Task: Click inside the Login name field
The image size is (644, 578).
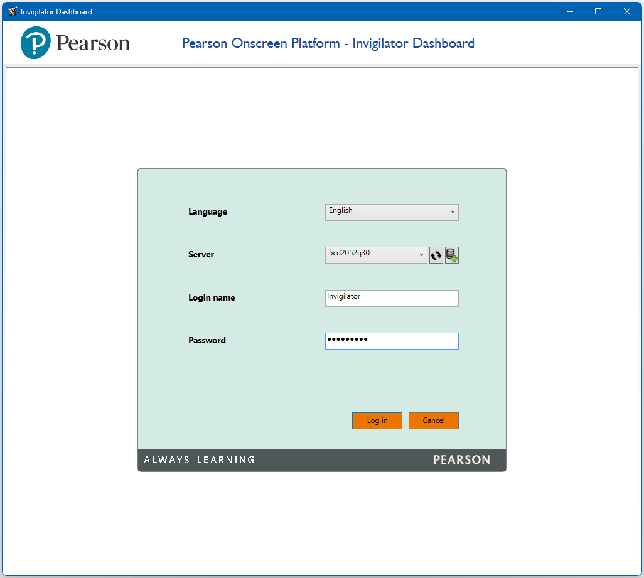Action: coord(391,298)
